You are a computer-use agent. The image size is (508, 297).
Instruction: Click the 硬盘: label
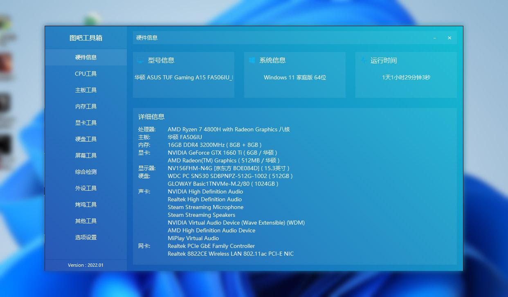click(x=144, y=176)
